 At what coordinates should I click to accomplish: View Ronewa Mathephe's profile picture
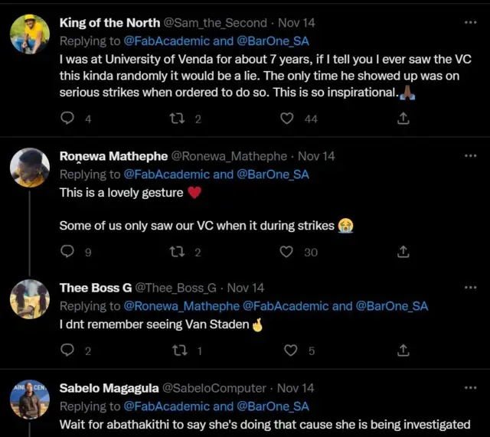(x=30, y=168)
